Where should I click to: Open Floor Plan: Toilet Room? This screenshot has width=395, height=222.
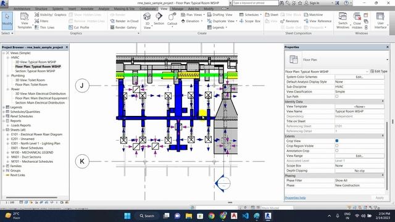(x=31, y=84)
